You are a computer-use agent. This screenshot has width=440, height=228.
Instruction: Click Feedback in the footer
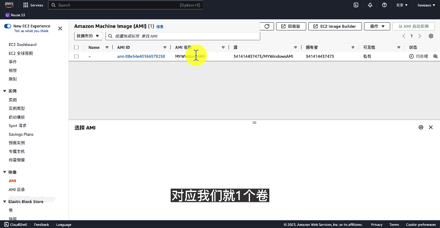[x=41, y=225]
